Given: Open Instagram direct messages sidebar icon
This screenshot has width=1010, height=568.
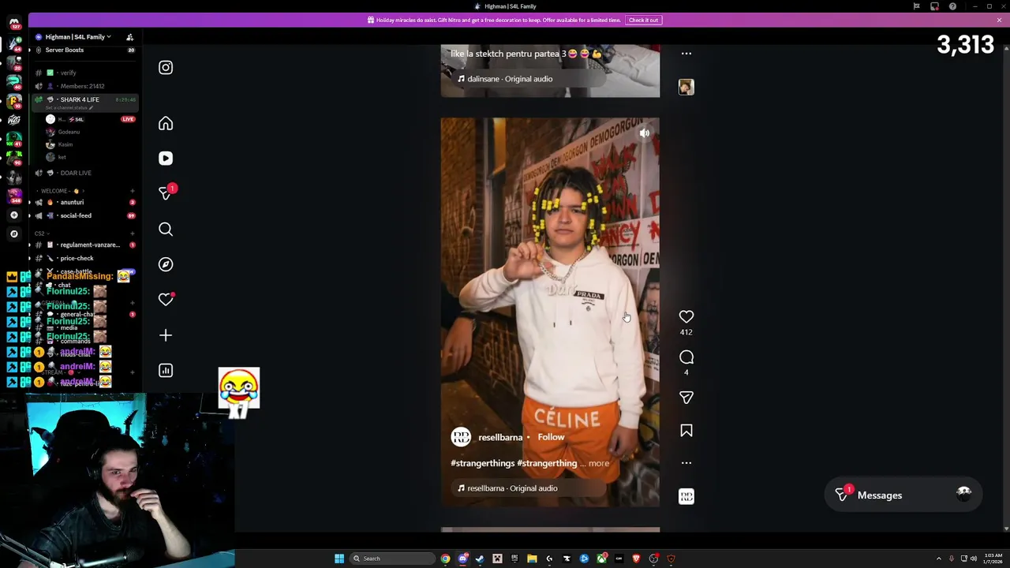Looking at the screenshot, I should click(x=166, y=193).
